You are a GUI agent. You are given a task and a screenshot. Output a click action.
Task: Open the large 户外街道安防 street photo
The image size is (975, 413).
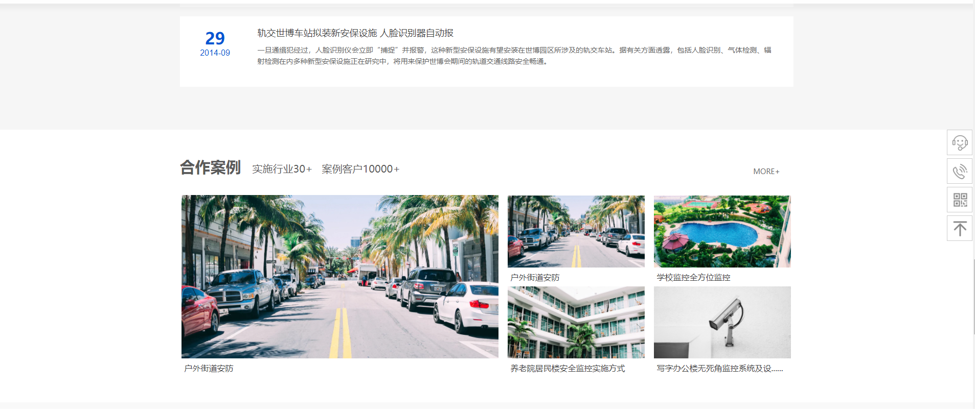point(339,276)
